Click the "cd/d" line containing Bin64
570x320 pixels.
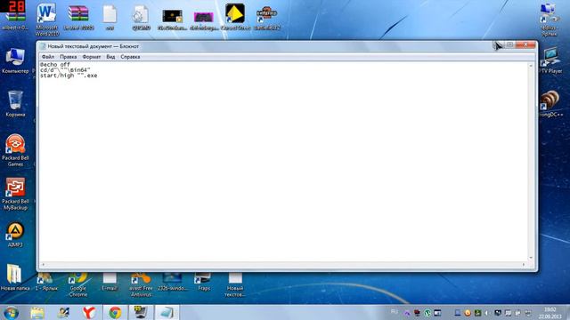(65, 69)
